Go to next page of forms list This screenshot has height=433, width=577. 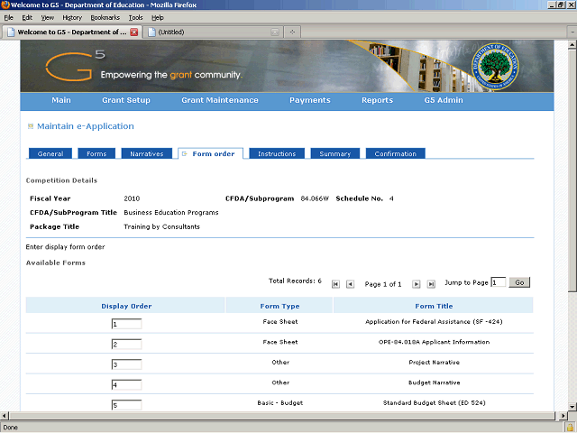click(416, 284)
